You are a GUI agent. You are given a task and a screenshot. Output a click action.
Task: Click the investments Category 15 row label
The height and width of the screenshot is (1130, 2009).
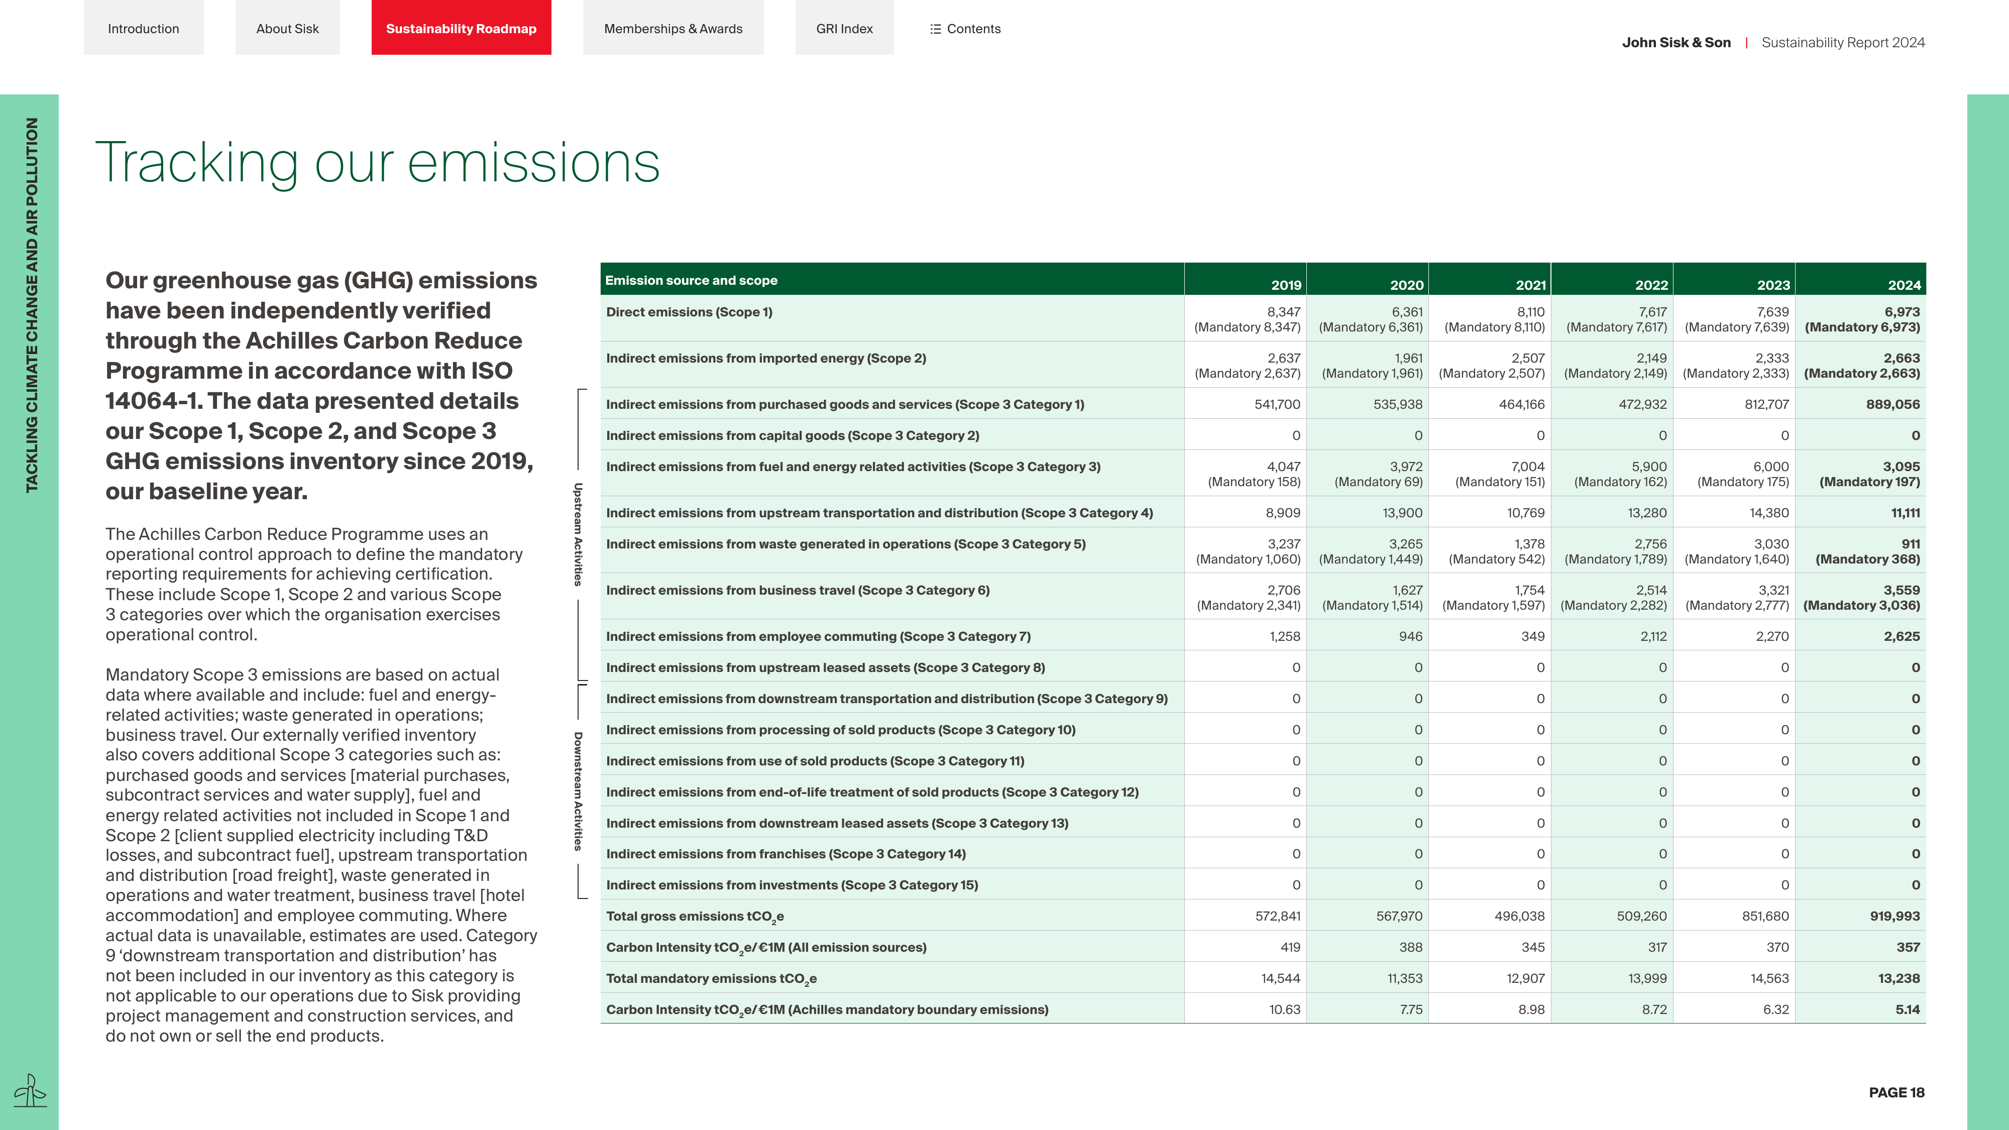(x=792, y=884)
